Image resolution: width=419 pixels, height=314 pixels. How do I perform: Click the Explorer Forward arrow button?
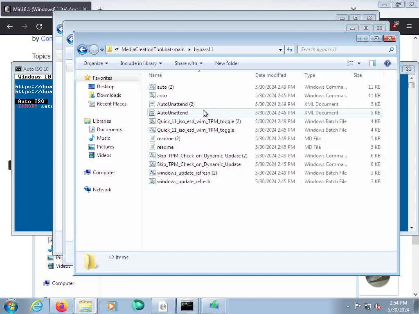coord(94,49)
